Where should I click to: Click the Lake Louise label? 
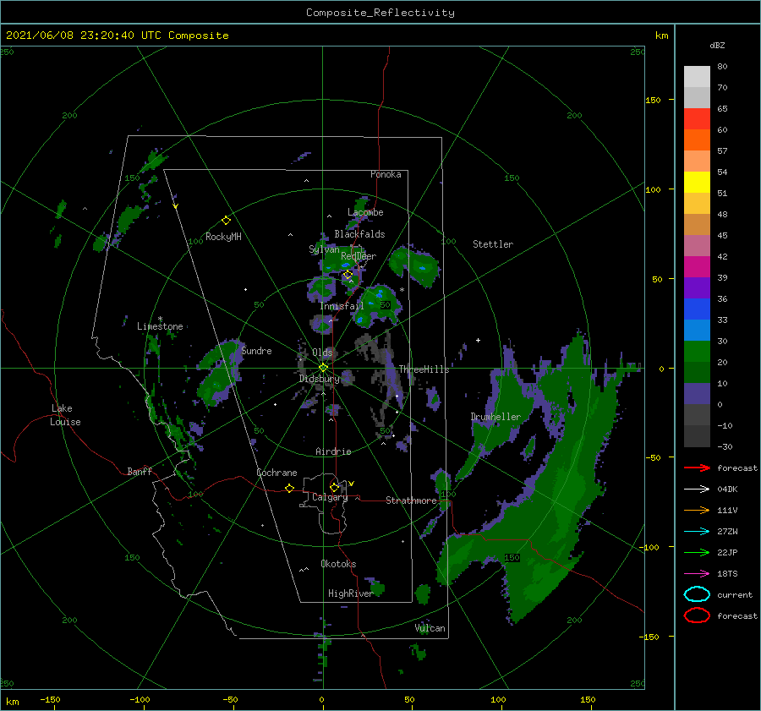click(65, 415)
